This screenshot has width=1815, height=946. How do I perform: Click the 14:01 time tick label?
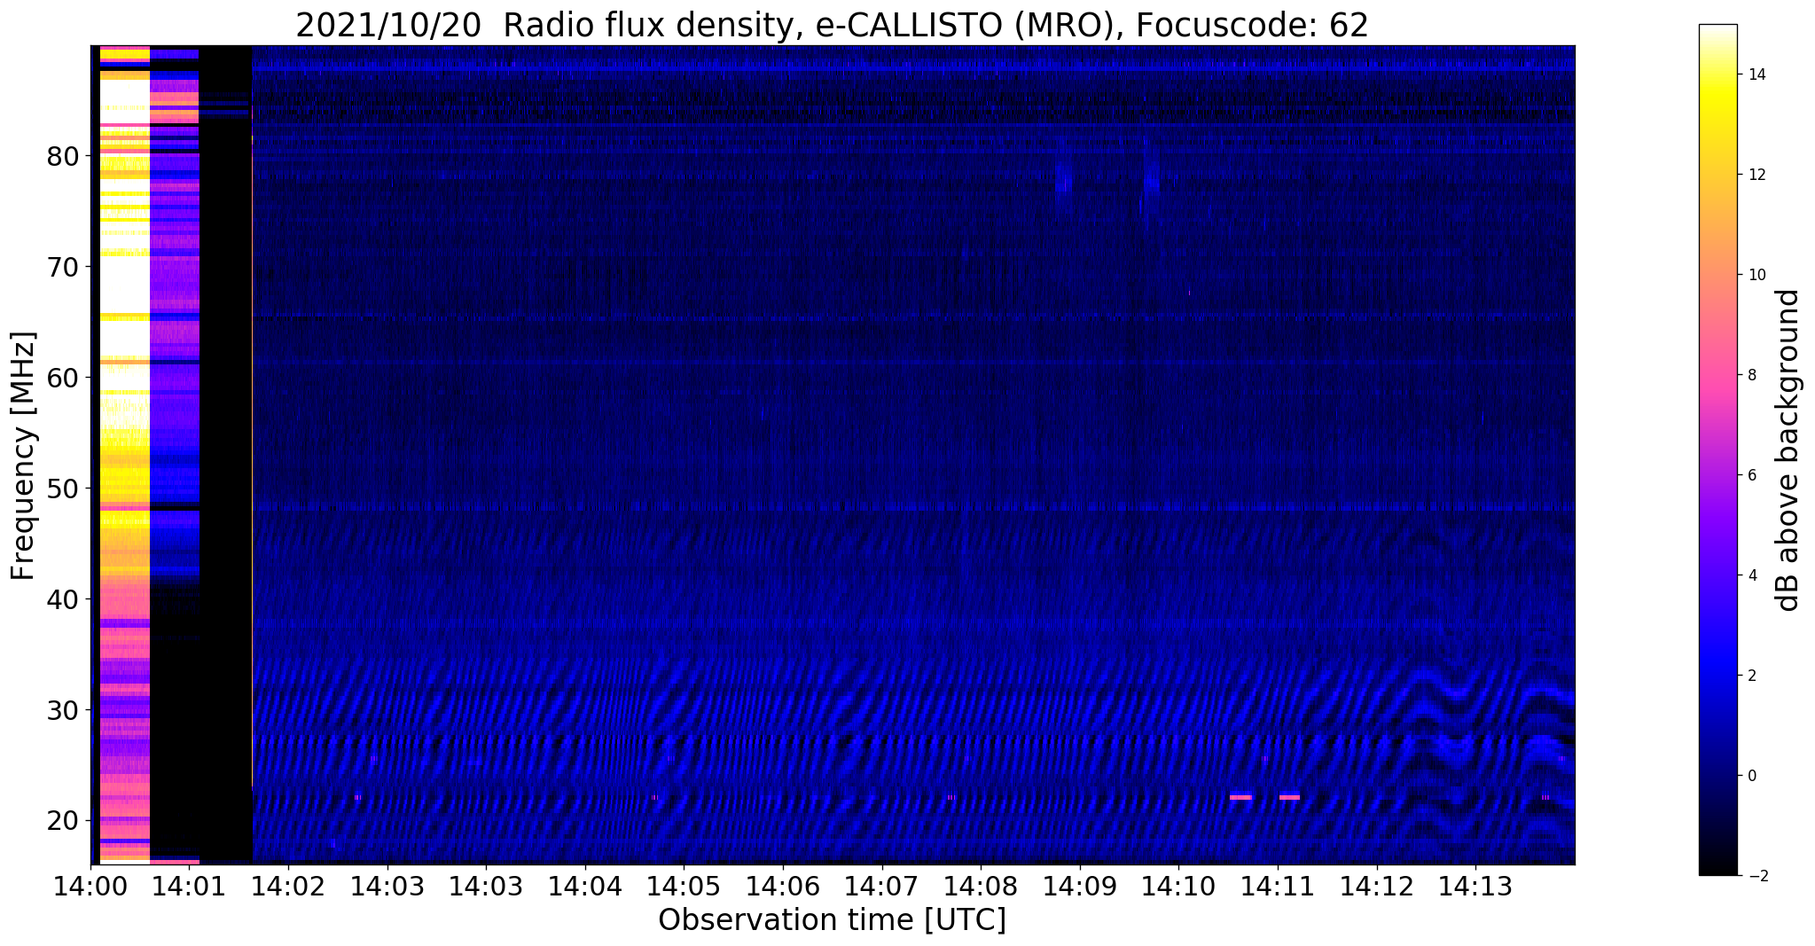click(190, 885)
